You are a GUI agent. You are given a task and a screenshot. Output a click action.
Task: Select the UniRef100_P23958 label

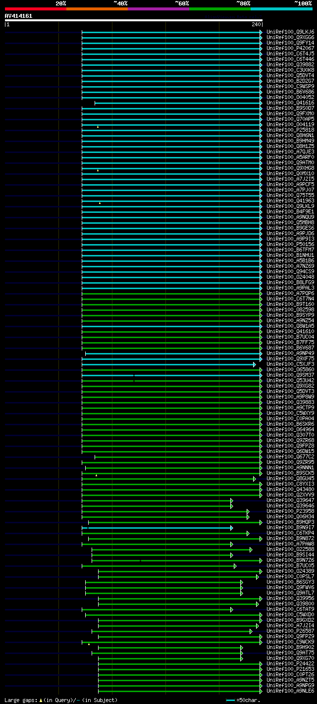[290, 511]
